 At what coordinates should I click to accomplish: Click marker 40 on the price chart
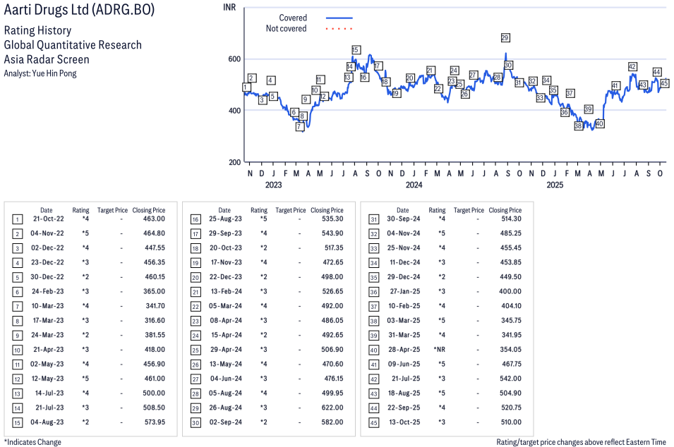coord(600,123)
